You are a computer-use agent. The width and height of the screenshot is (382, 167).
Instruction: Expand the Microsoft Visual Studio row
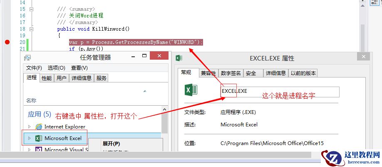(30, 149)
